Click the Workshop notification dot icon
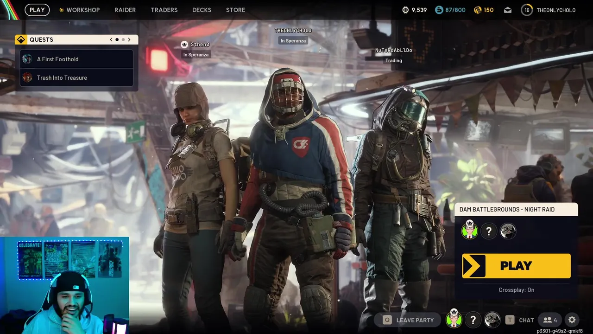The image size is (593, 334). coord(62,10)
